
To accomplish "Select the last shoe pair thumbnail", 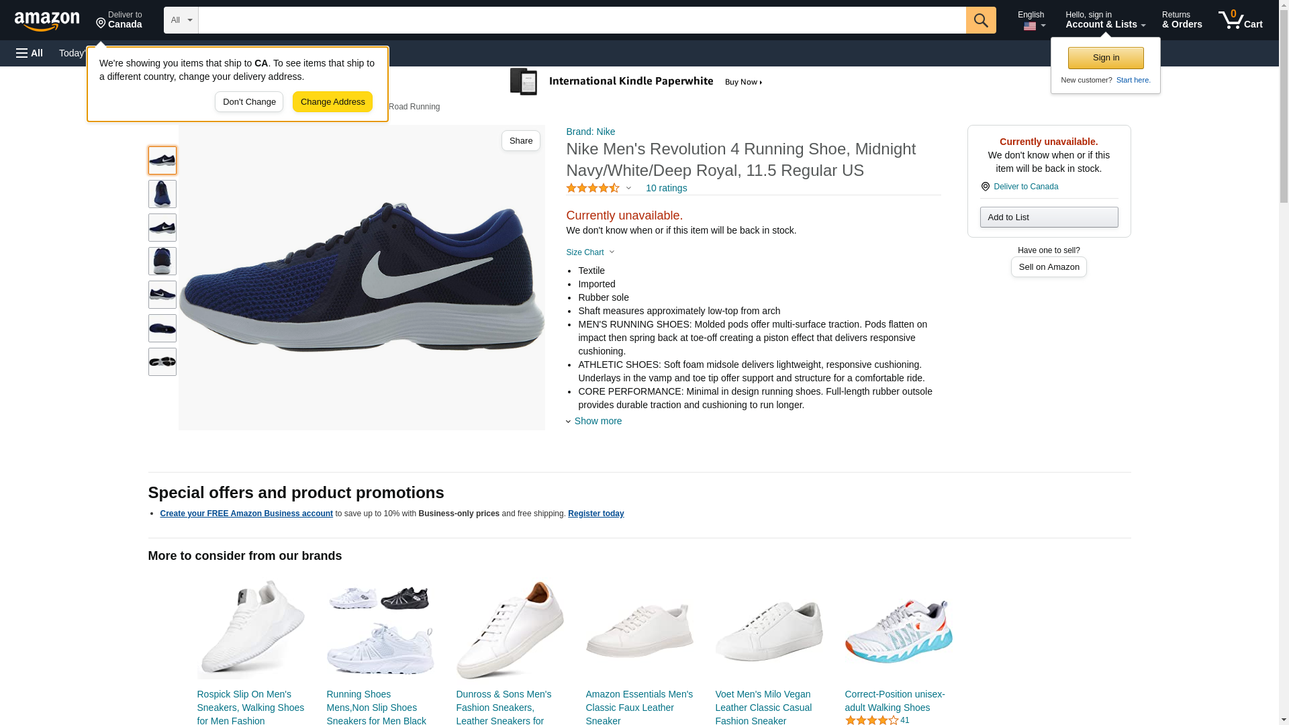I will tap(162, 362).
